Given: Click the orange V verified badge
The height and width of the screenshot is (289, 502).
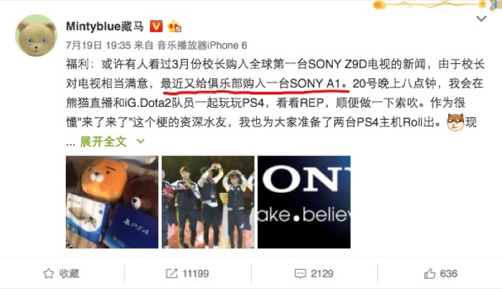Looking at the screenshot, I should 156,27.
